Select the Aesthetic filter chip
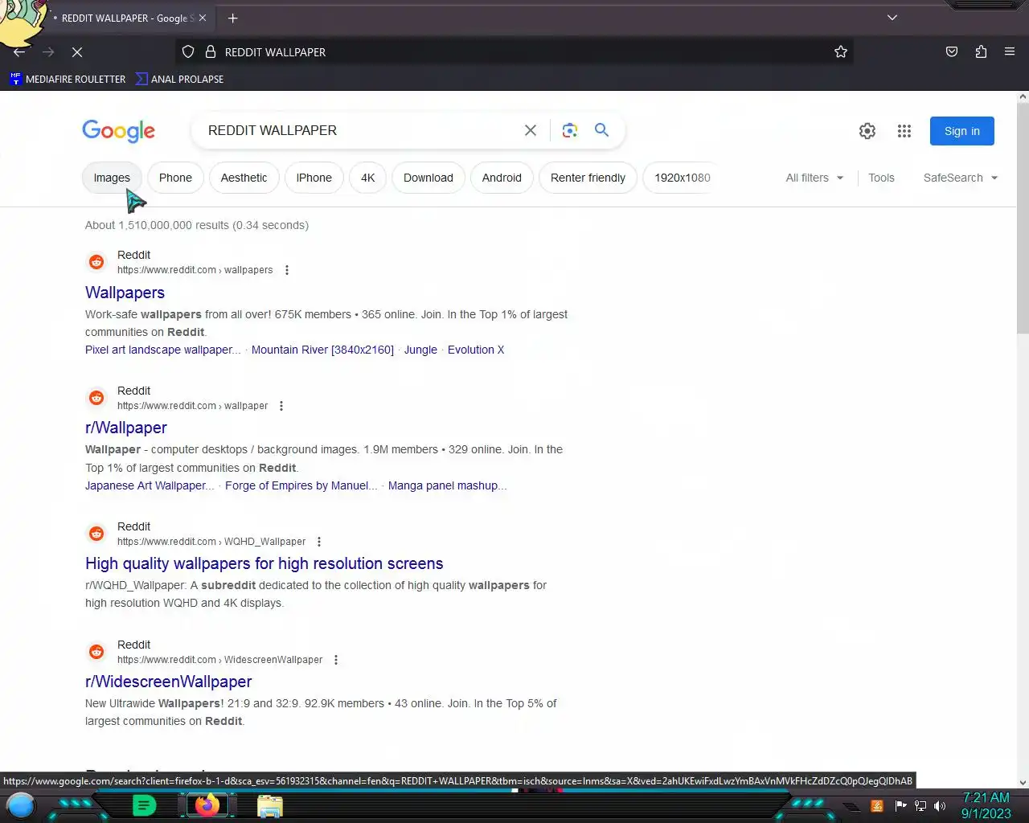This screenshot has width=1029, height=823. [244, 178]
